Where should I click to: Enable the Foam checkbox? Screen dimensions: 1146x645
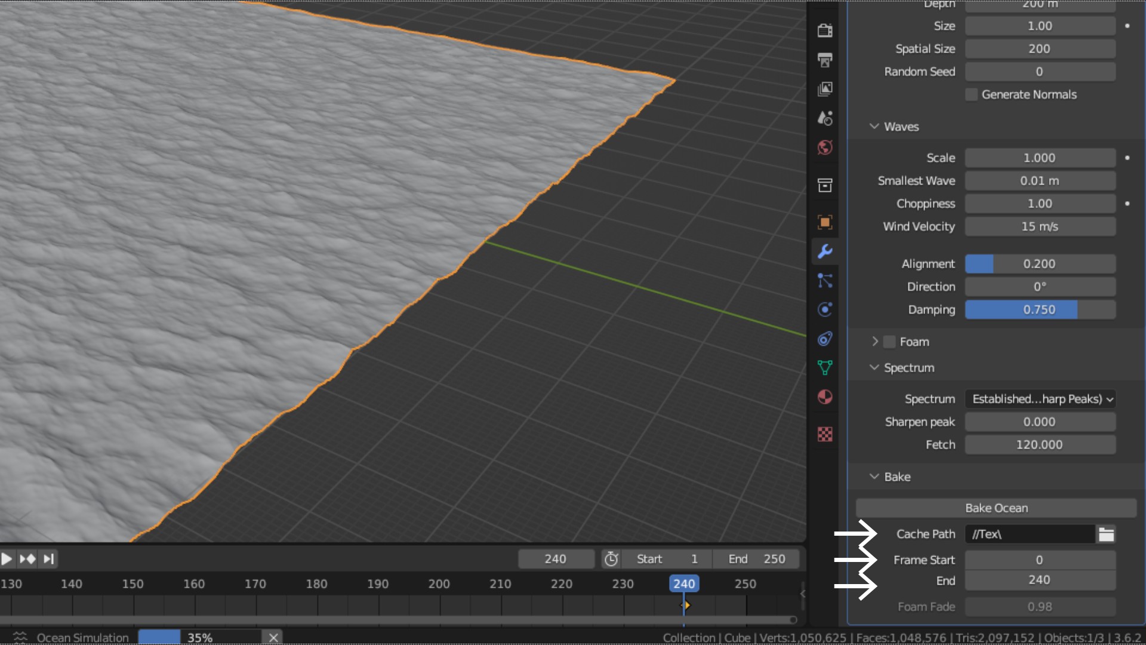point(889,342)
